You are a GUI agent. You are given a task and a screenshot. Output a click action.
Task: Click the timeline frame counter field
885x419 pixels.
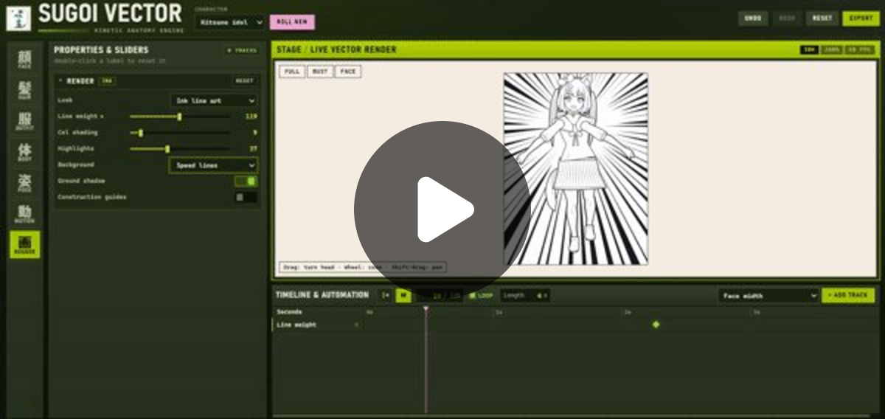440,296
